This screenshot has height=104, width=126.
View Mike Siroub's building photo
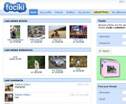point(36,32)
